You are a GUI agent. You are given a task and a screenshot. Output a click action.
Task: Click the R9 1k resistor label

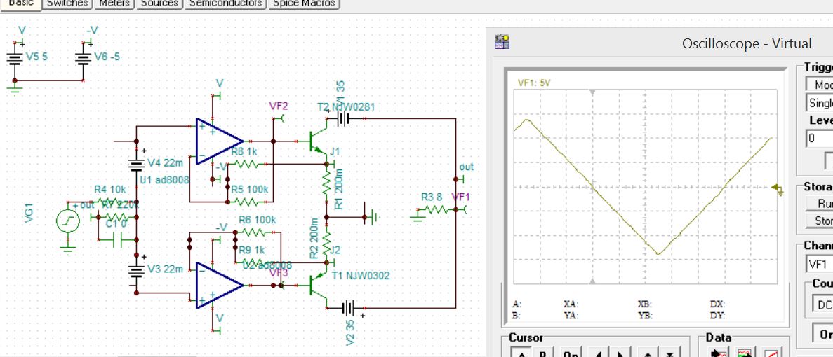[x=252, y=250]
